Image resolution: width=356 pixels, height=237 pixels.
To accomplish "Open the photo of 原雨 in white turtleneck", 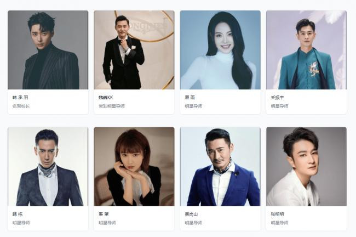I will pos(220,50).
